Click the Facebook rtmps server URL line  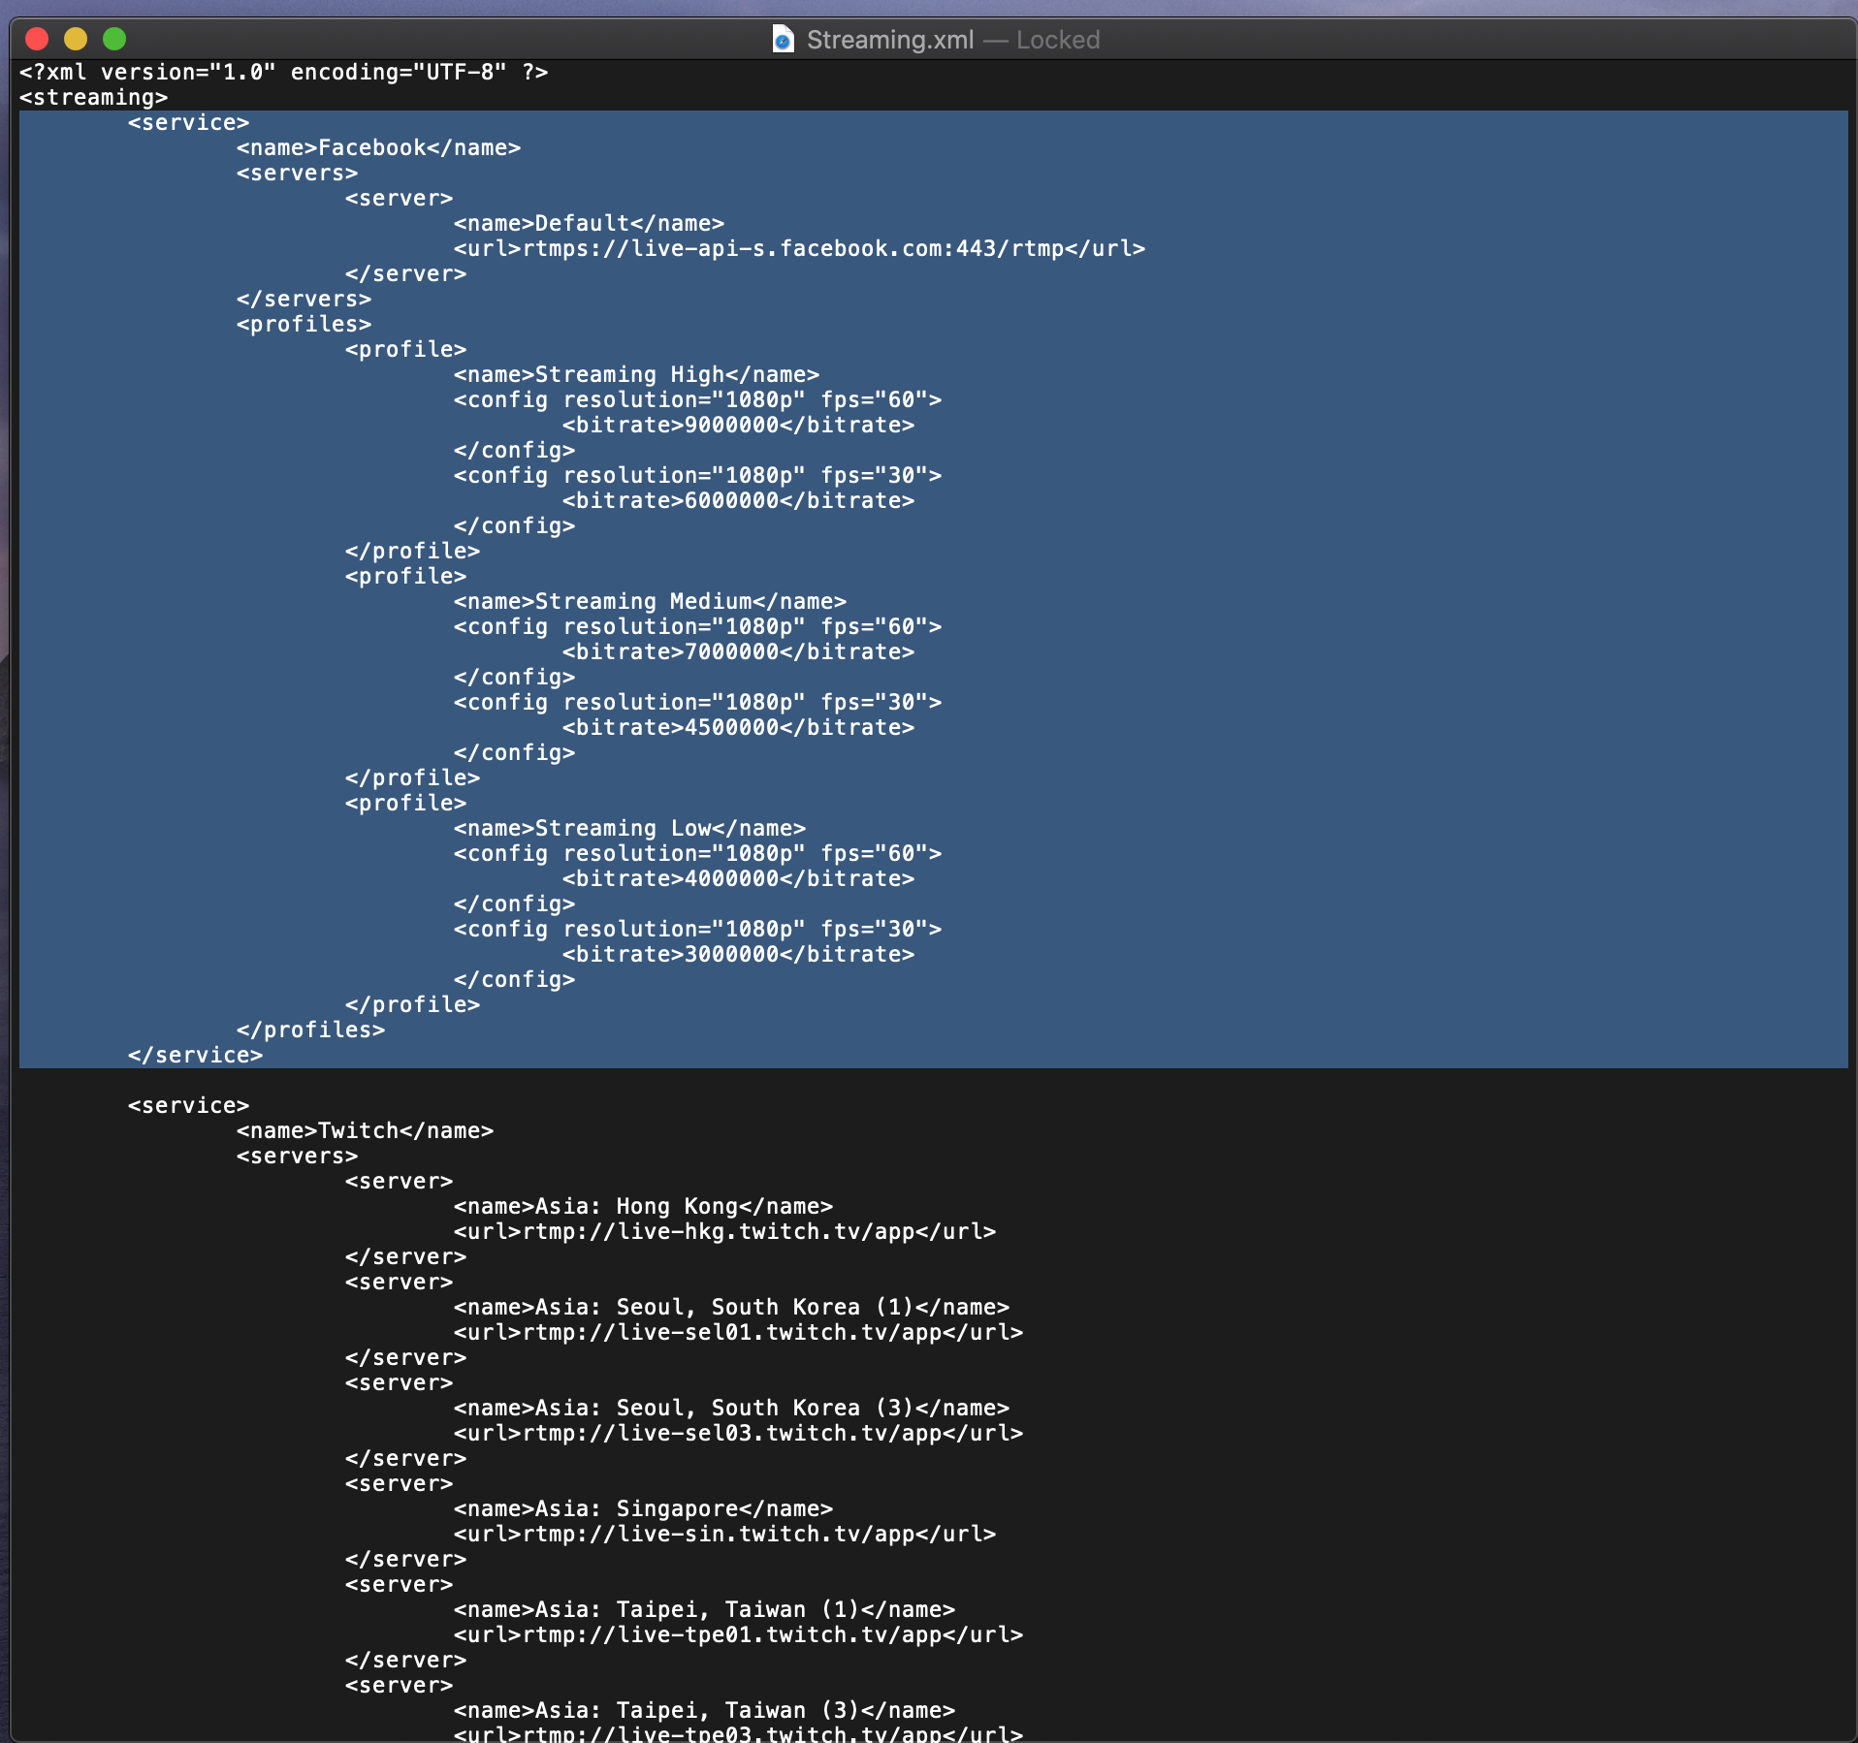[x=799, y=249]
